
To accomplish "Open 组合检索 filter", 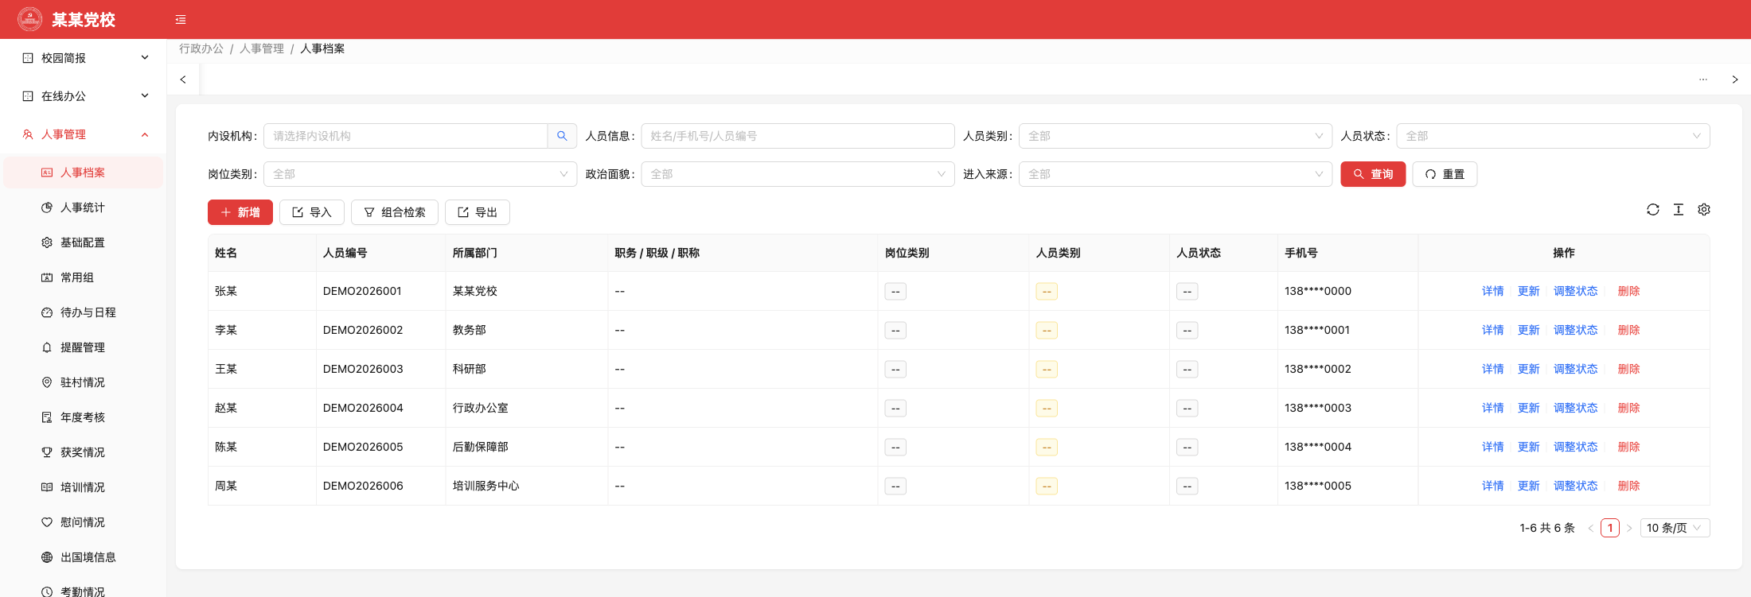I will (395, 212).
